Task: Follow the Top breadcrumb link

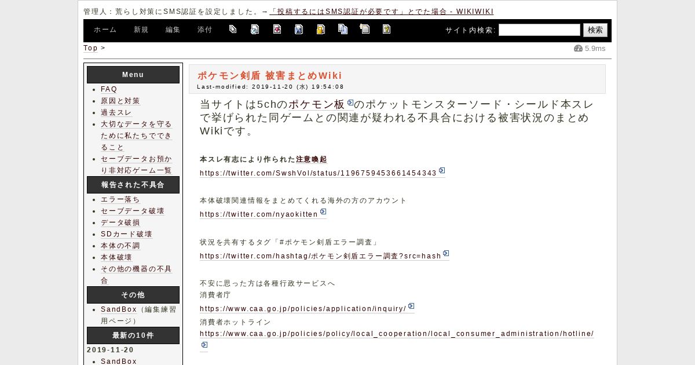Action: tap(90, 48)
